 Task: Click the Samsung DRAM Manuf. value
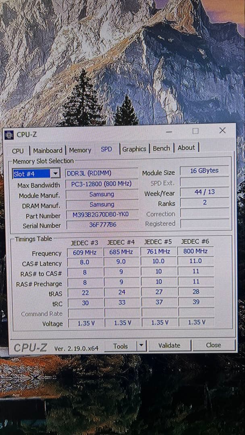[102, 204]
